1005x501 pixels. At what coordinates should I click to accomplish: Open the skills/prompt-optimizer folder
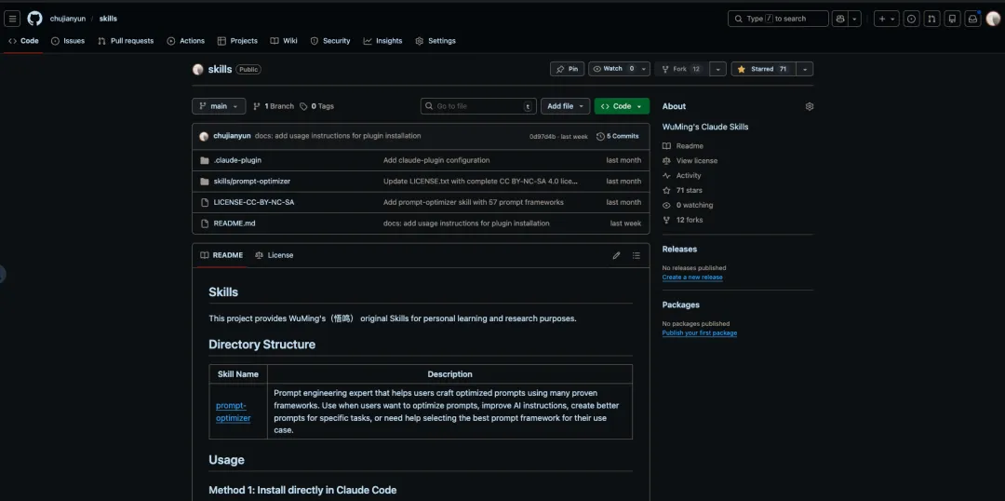tap(252, 181)
